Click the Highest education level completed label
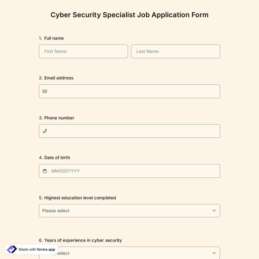Viewport: 259px width, 259px height. 80,198
